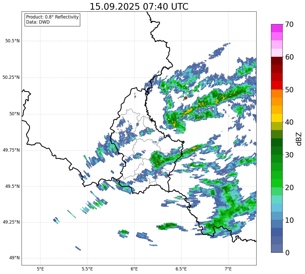Click the 6°E longitude label
305x274 pixels.
[x=134, y=269]
